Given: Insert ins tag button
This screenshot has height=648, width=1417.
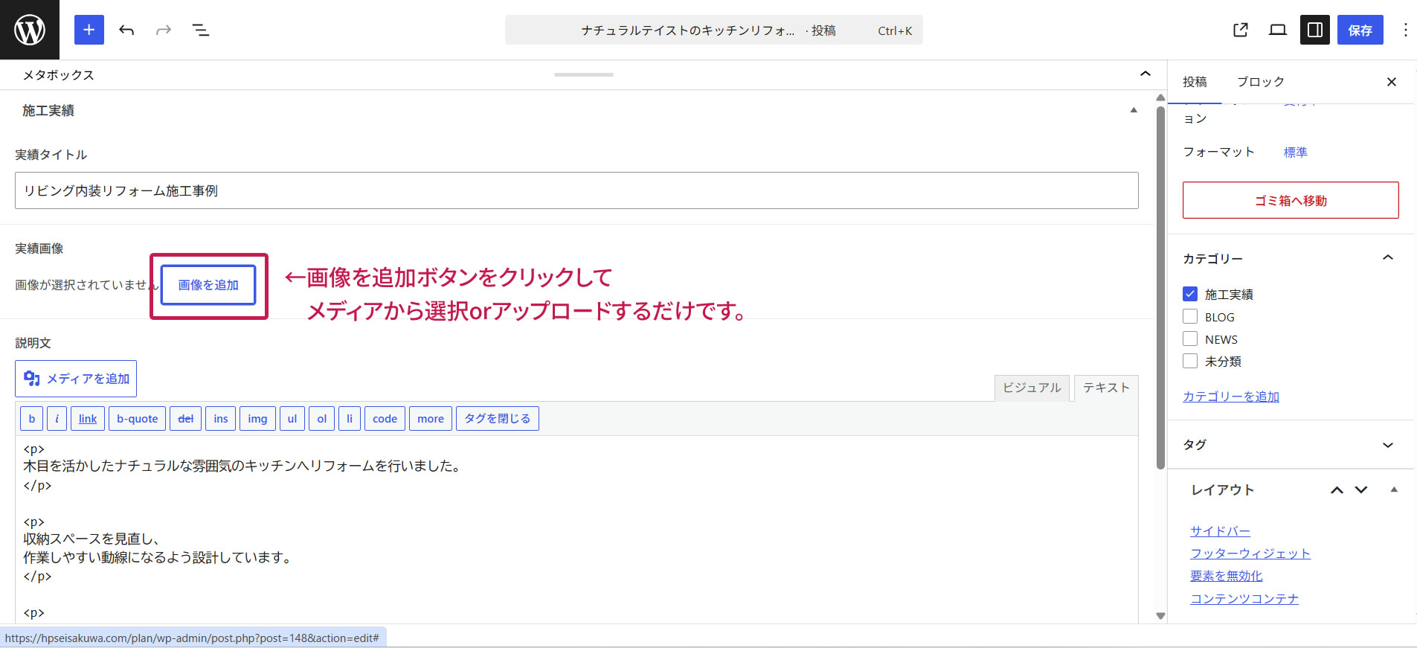Looking at the screenshot, I should click(221, 419).
